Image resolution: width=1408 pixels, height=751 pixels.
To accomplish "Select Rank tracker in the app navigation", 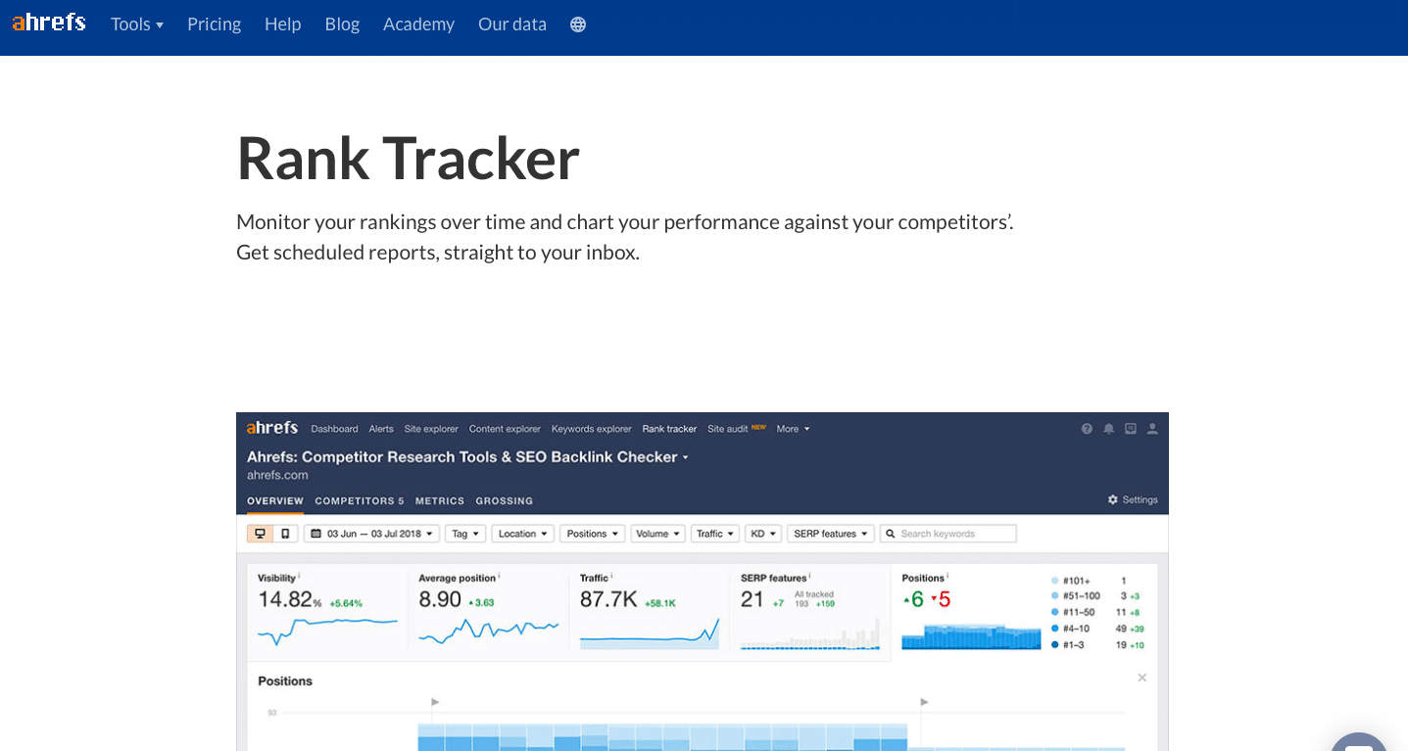I will pos(669,429).
